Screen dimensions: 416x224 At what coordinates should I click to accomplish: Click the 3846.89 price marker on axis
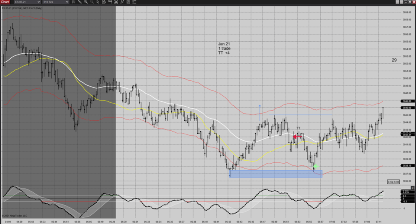[x=395, y=101]
